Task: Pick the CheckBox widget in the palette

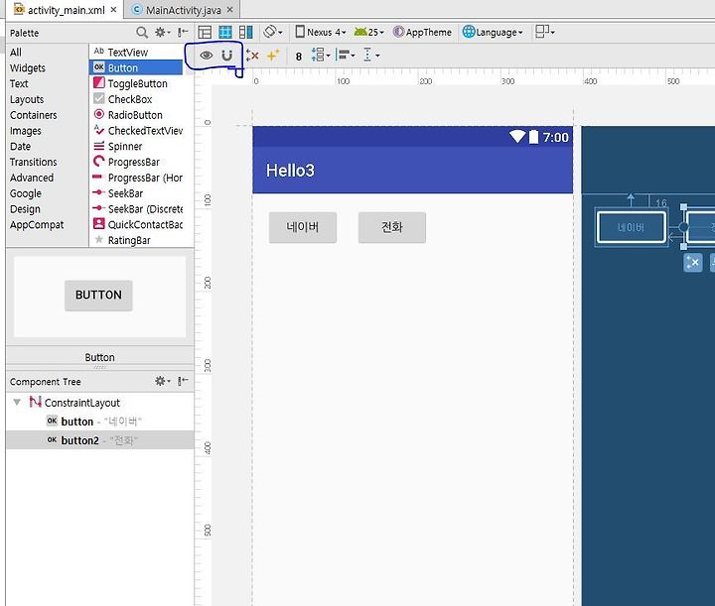Action: (136, 99)
